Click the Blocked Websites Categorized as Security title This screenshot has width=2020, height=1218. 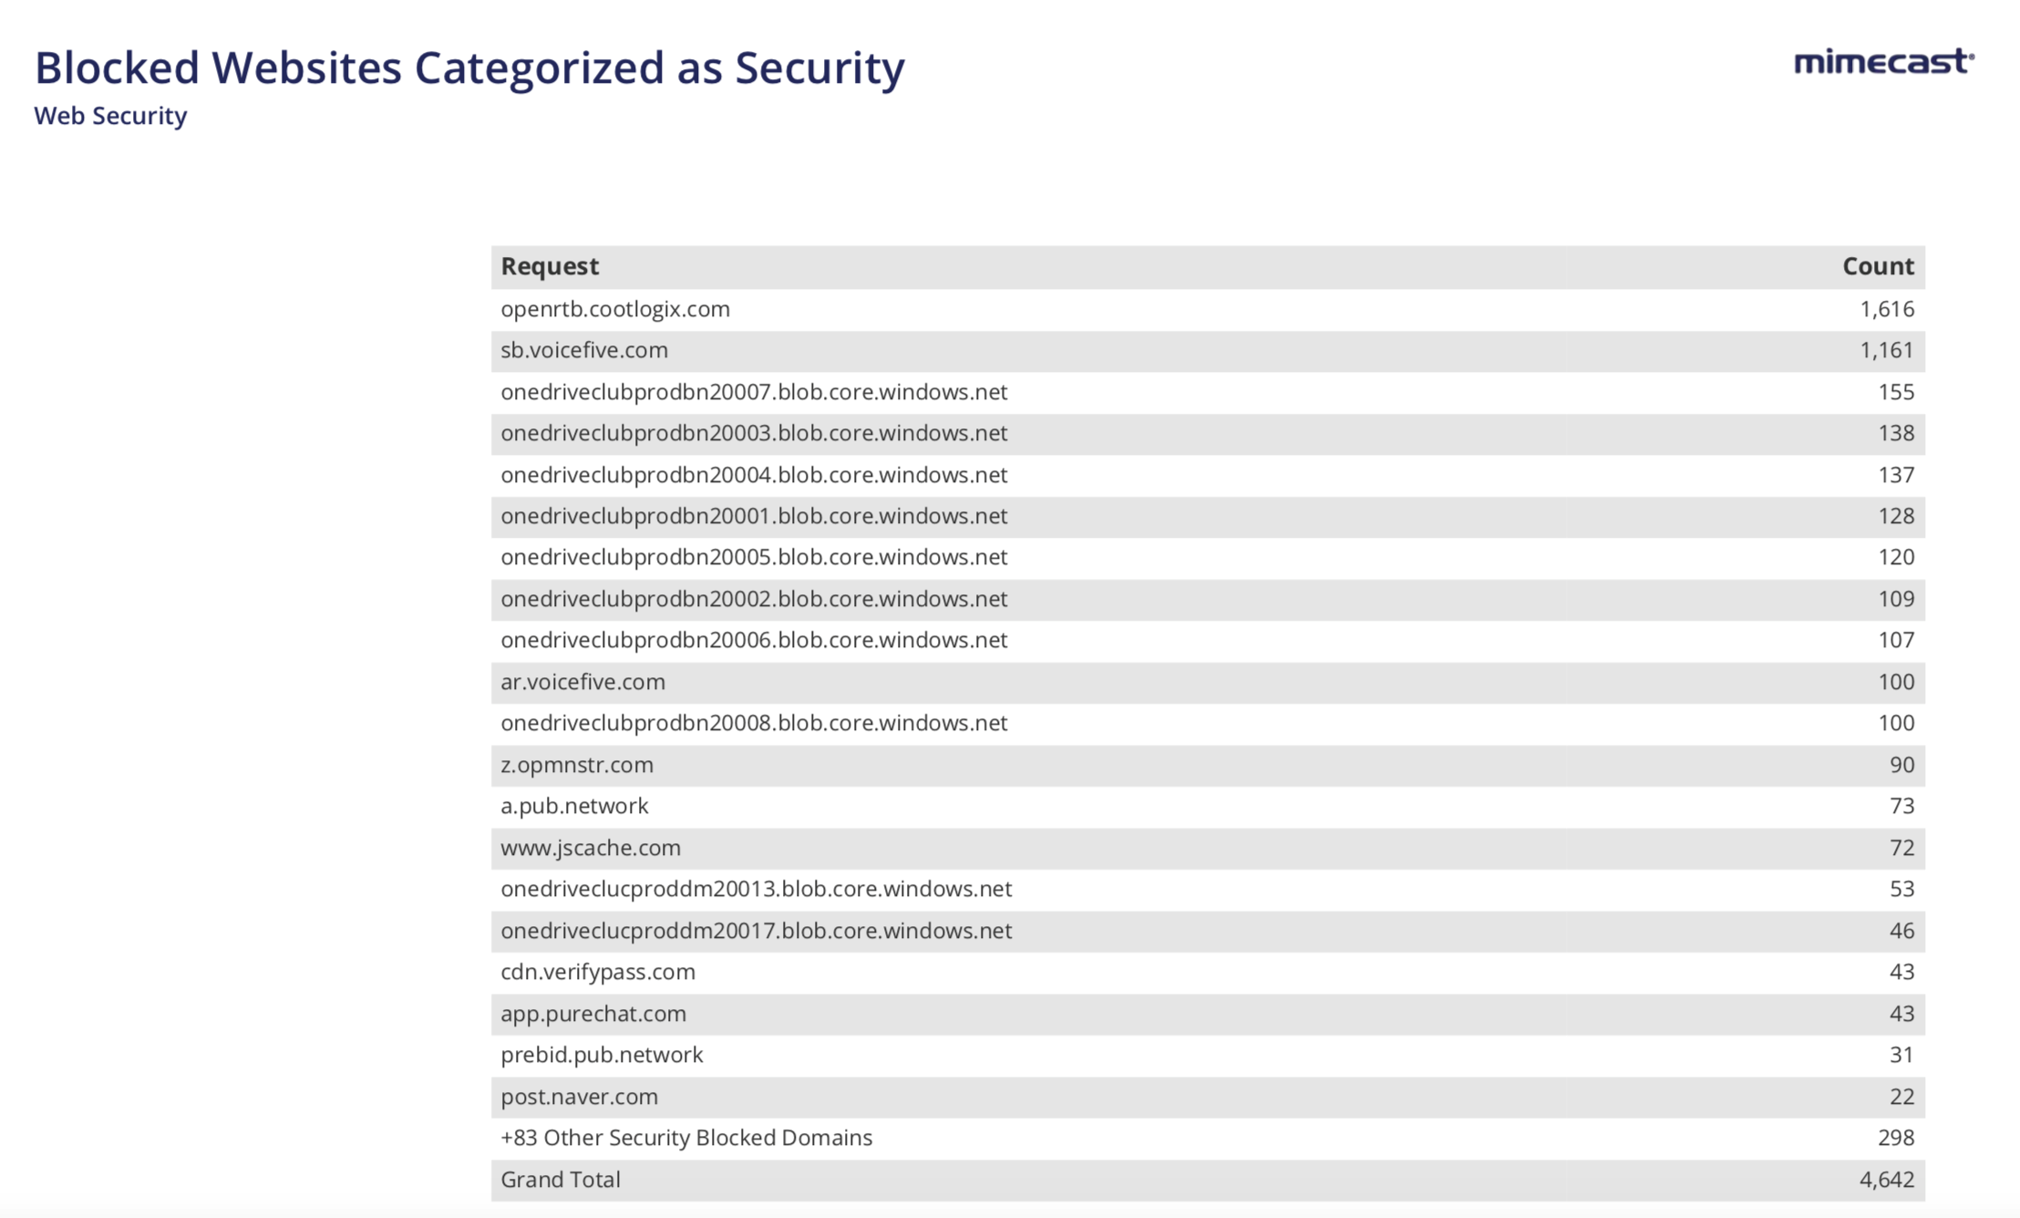[x=469, y=68]
